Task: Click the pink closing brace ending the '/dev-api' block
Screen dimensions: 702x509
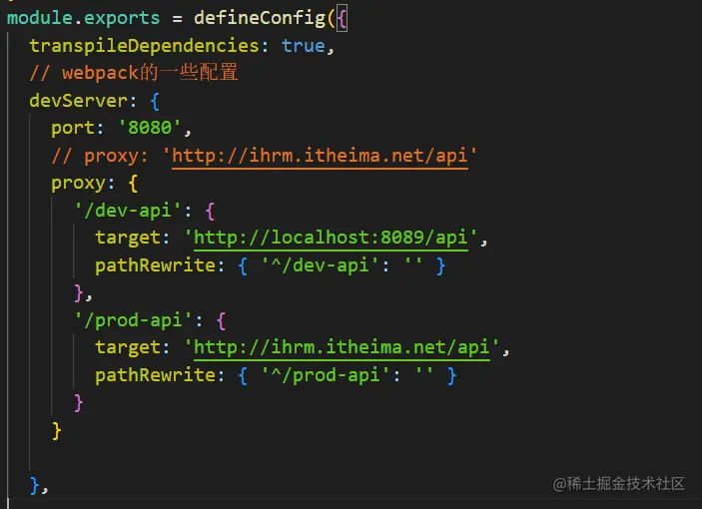Action: [x=78, y=293]
